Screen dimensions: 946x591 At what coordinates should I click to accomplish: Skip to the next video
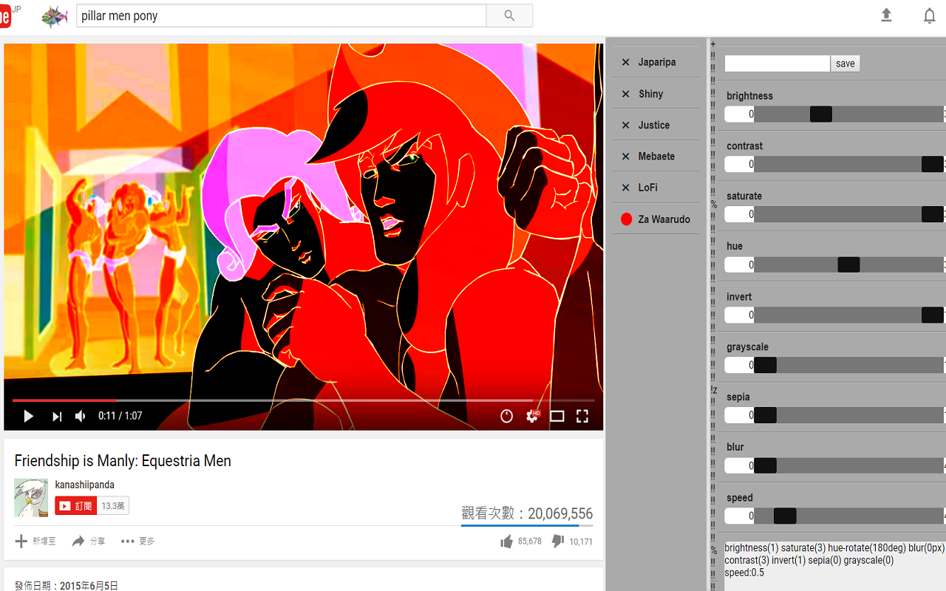[57, 417]
